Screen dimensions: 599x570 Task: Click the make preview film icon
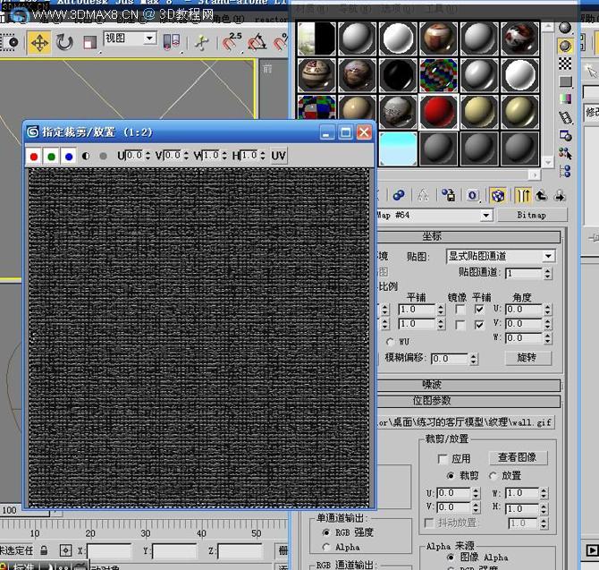(x=565, y=117)
